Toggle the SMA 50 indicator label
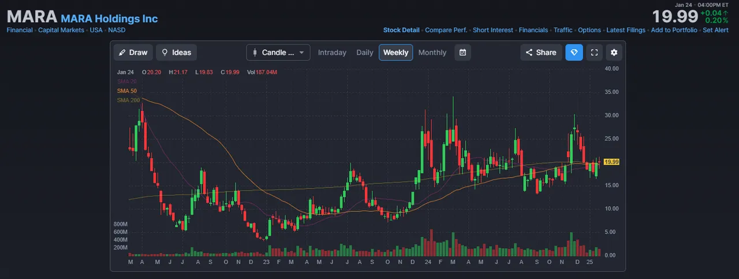The width and height of the screenshot is (739, 279). 126,91
